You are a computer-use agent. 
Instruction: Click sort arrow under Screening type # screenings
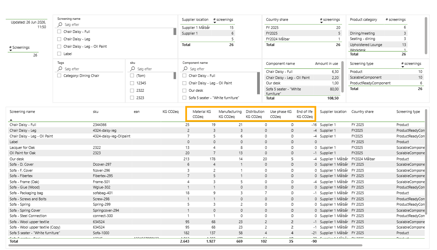click(x=403, y=67)
